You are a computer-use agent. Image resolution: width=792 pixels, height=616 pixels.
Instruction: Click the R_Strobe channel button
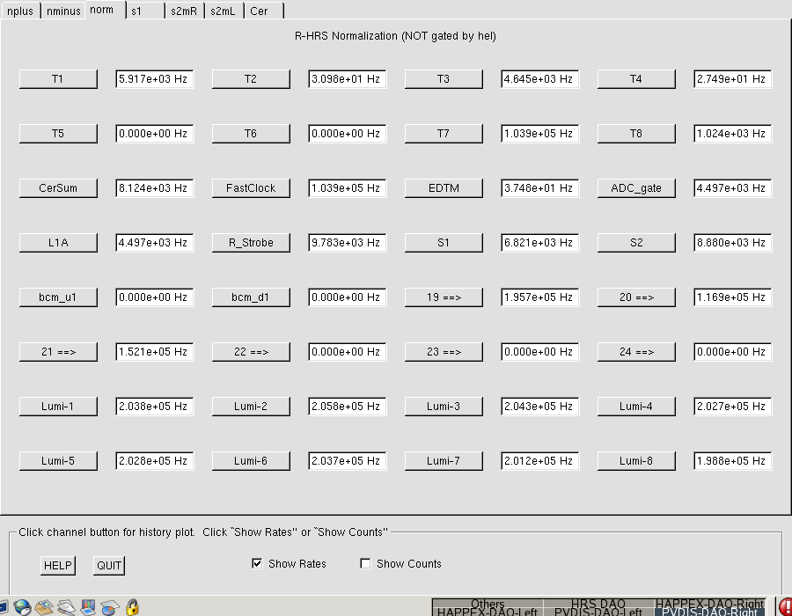coord(251,242)
